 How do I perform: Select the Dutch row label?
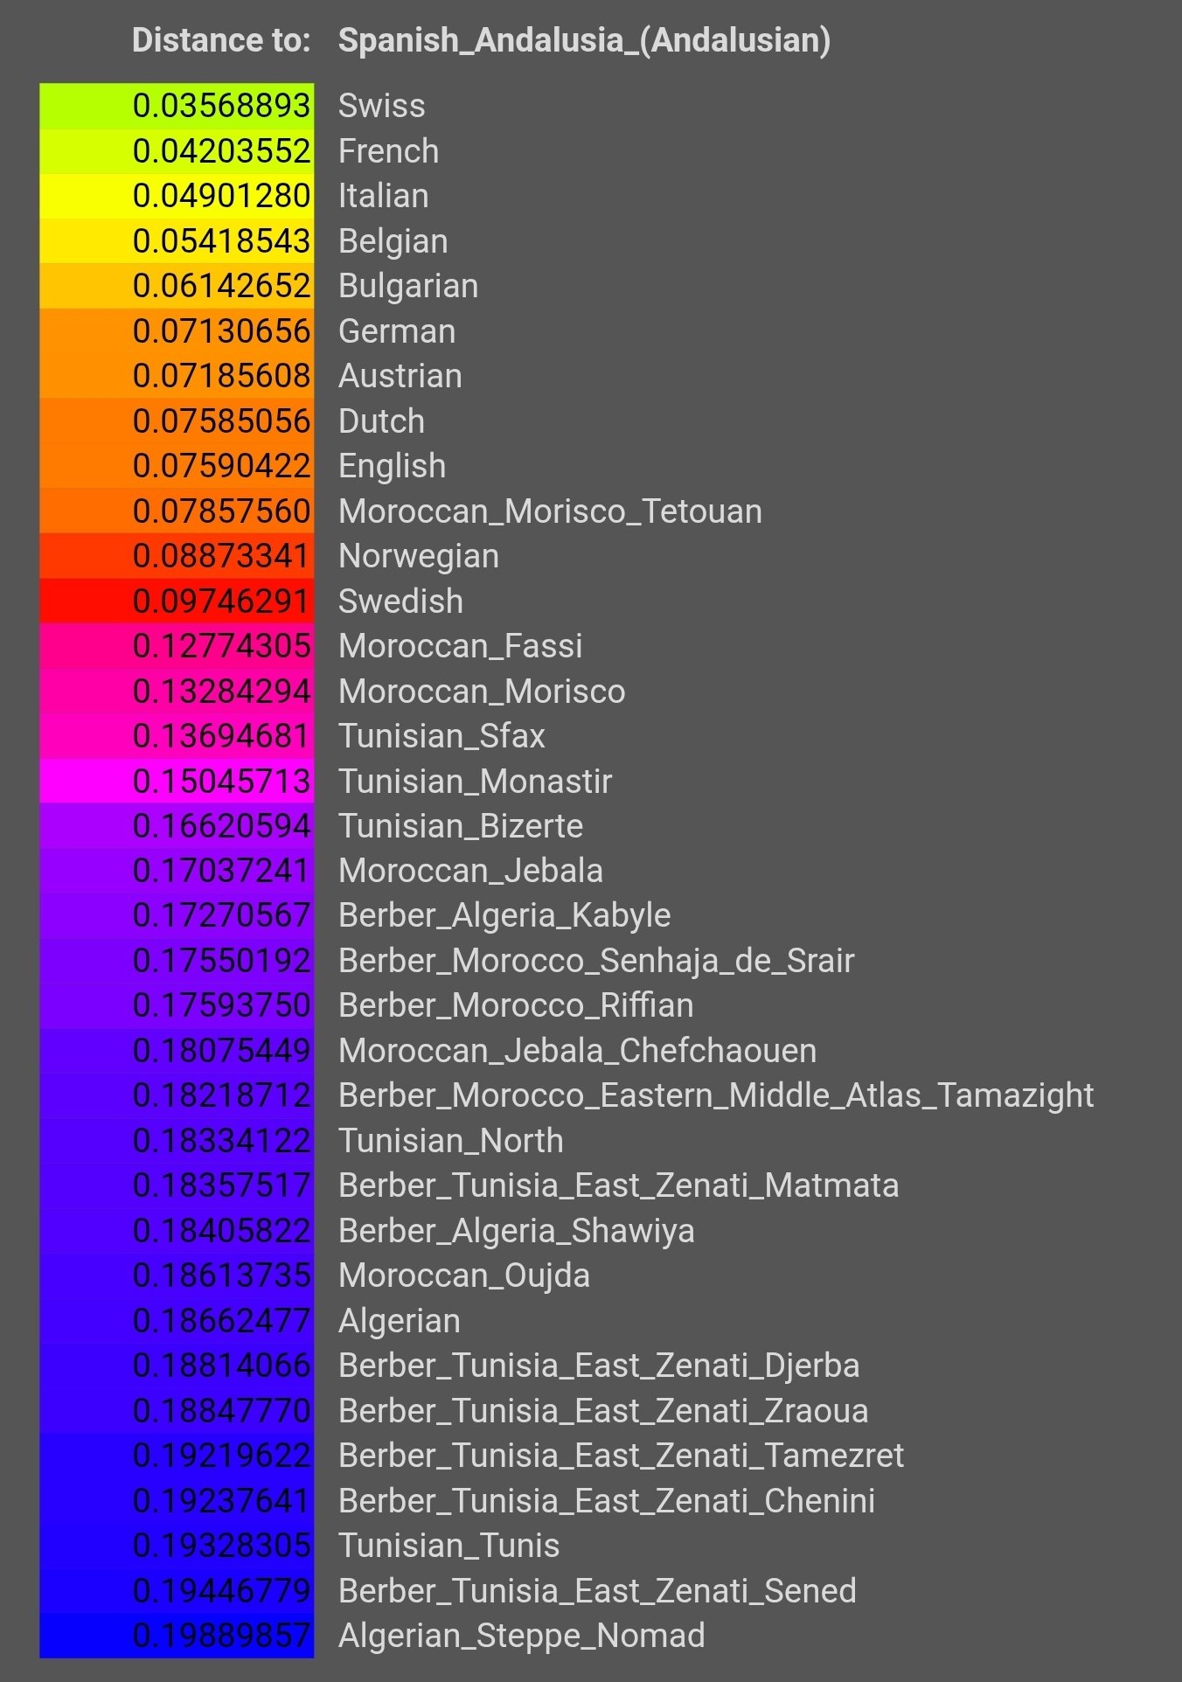coord(382,421)
